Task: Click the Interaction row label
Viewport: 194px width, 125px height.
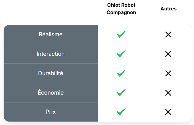Action: click(x=50, y=54)
